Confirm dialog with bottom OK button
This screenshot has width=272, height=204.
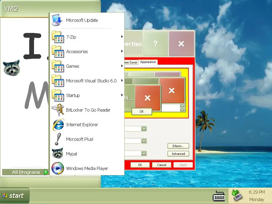(x=140, y=165)
